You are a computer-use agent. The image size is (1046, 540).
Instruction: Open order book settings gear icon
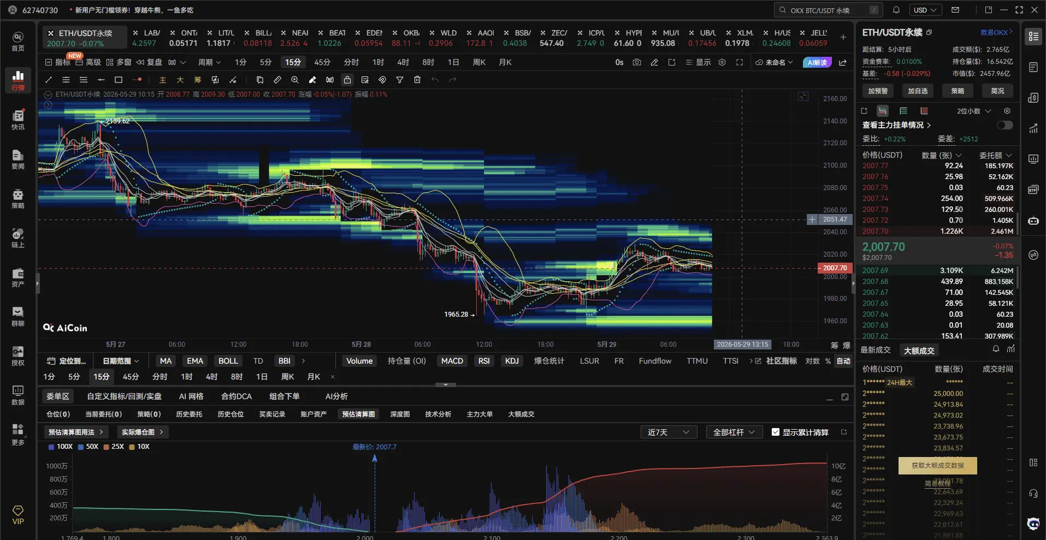click(x=1007, y=111)
